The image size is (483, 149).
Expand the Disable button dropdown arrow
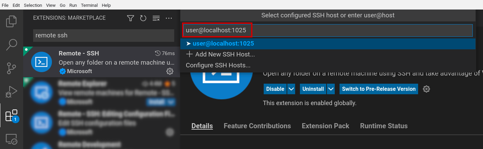[x=291, y=89]
